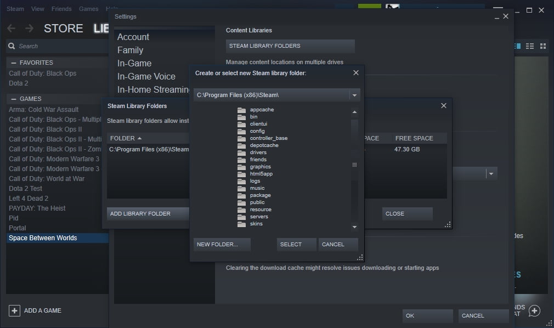Click the folder list scrollbar thumb
The width and height of the screenshot is (554, 328).
click(354, 165)
